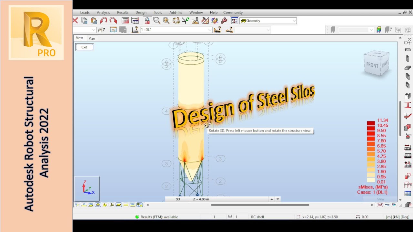Click the horizontal scrollbar left arrow
Image resolution: width=413 pixels, height=232 pixels.
point(147,205)
